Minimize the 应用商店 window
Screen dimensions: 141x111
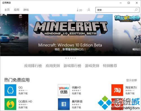[121, 3]
